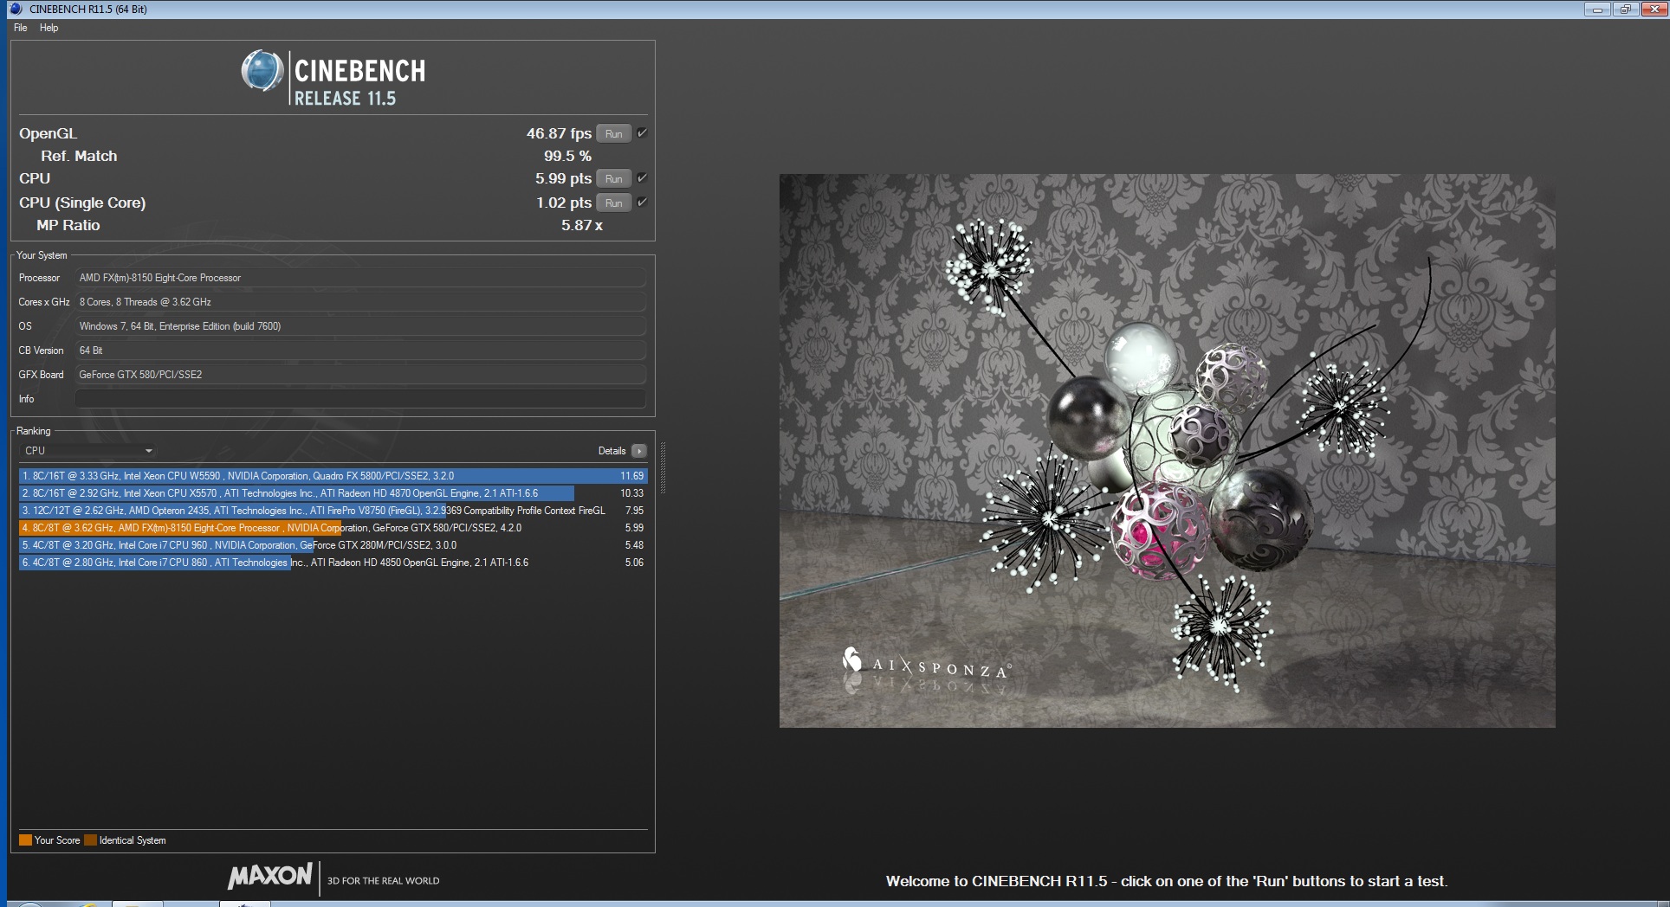Screen dimensions: 1670x907
Task: Select ranking row 2 Xeon X5570
Action: (333, 493)
